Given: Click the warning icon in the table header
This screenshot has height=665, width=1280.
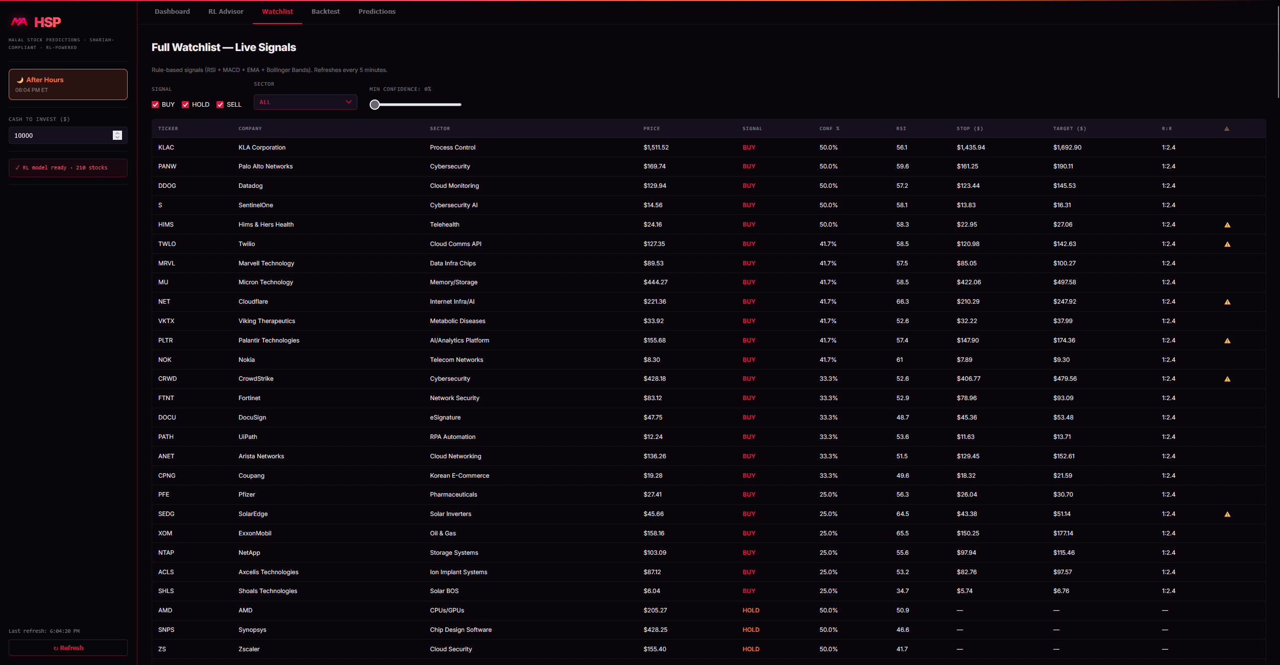Looking at the screenshot, I should pos(1226,129).
